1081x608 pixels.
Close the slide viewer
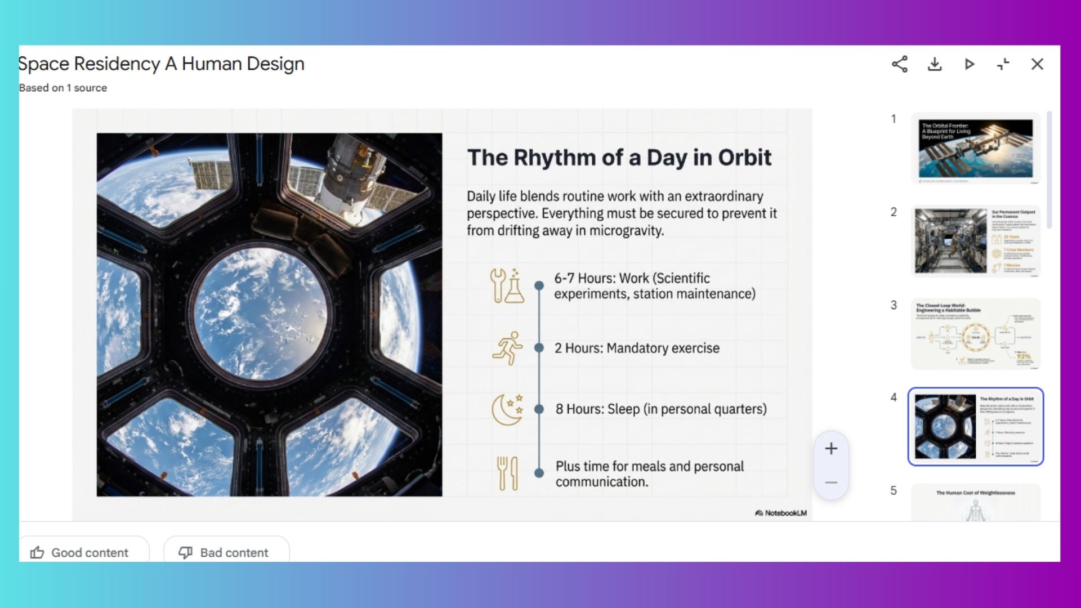tap(1037, 64)
